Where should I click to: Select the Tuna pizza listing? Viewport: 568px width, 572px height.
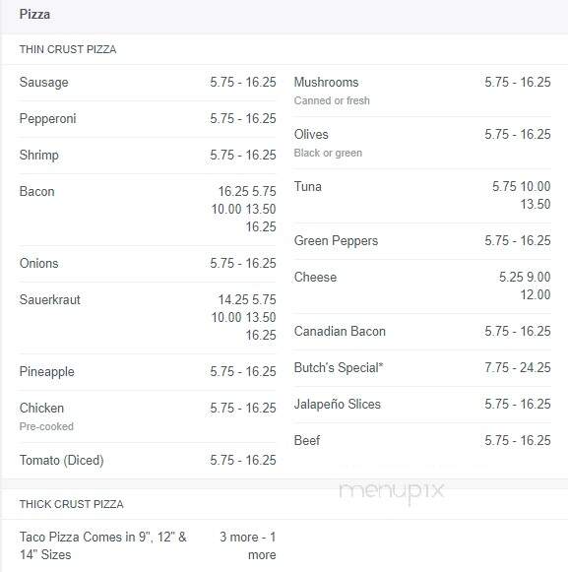[422, 196]
